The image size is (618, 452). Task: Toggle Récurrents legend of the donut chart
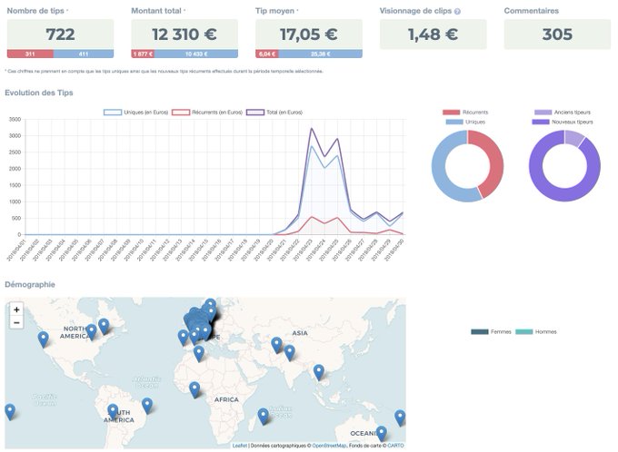coord(465,113)
